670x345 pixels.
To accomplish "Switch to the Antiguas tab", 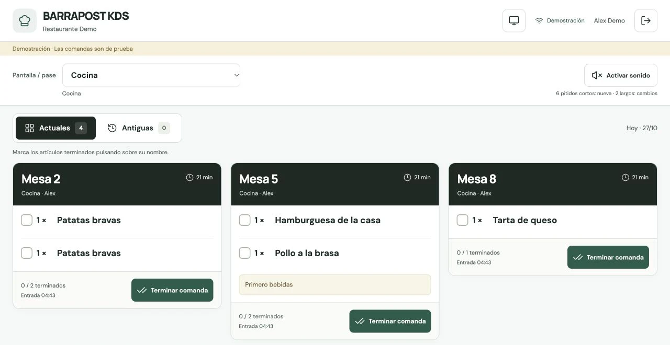I will click(x=138, y=128).
